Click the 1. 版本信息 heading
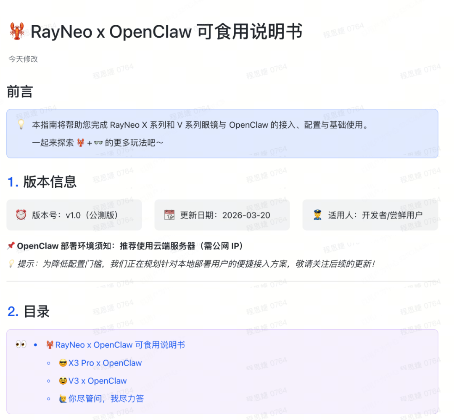The width and height of the screenshot is (454, 420). [42, 182]
